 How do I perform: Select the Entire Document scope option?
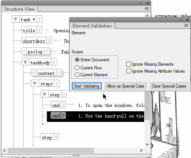coord(77,60)
